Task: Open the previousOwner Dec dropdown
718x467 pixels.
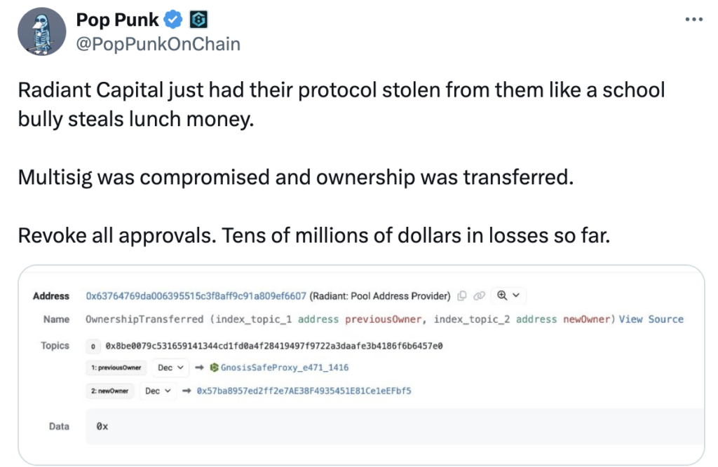Action: click(x=170, y=368)
